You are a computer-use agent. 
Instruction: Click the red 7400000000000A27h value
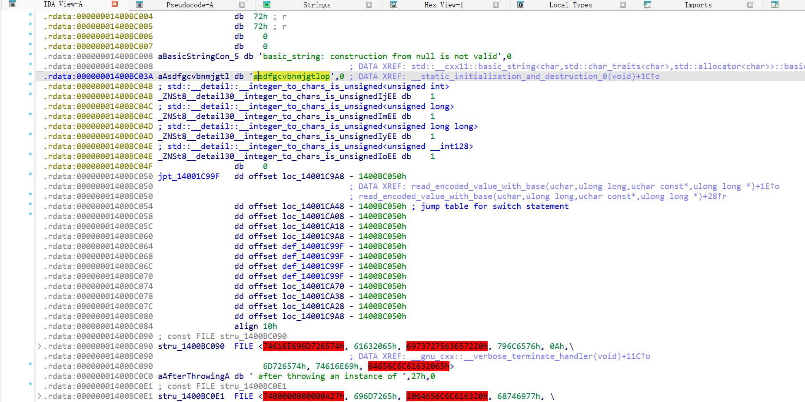point(303,396)
